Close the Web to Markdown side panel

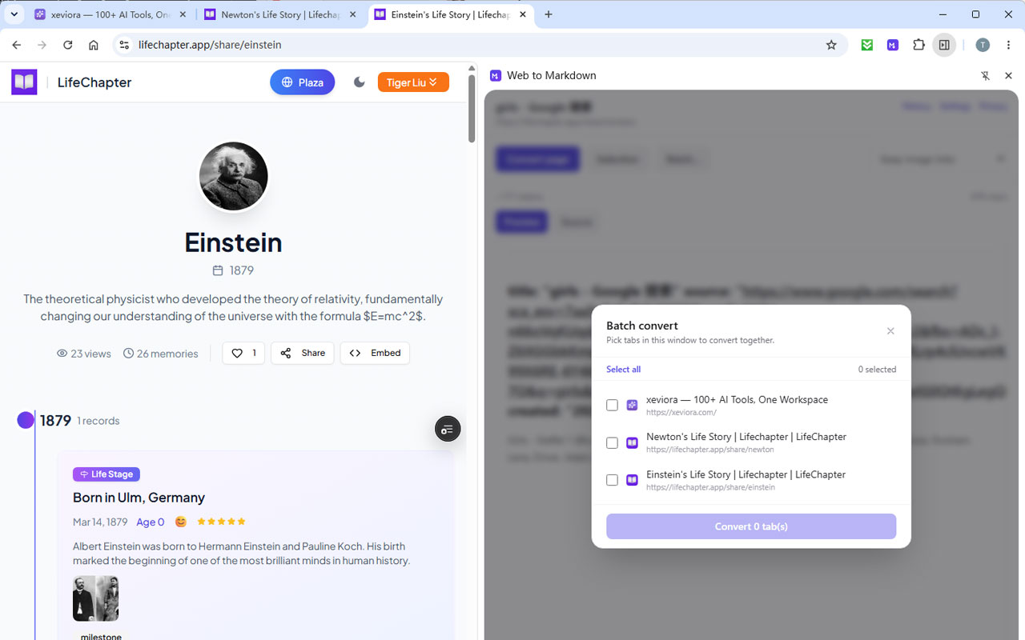click(1008, 75)
